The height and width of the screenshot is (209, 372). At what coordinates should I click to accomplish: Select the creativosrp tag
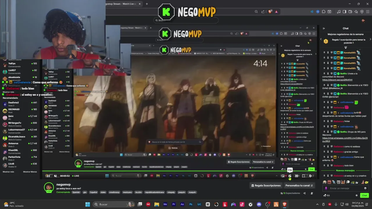[114, 192]
